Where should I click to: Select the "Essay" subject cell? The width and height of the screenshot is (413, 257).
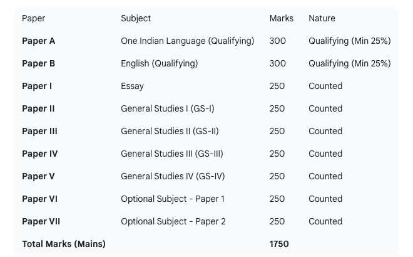pos(132,87)
